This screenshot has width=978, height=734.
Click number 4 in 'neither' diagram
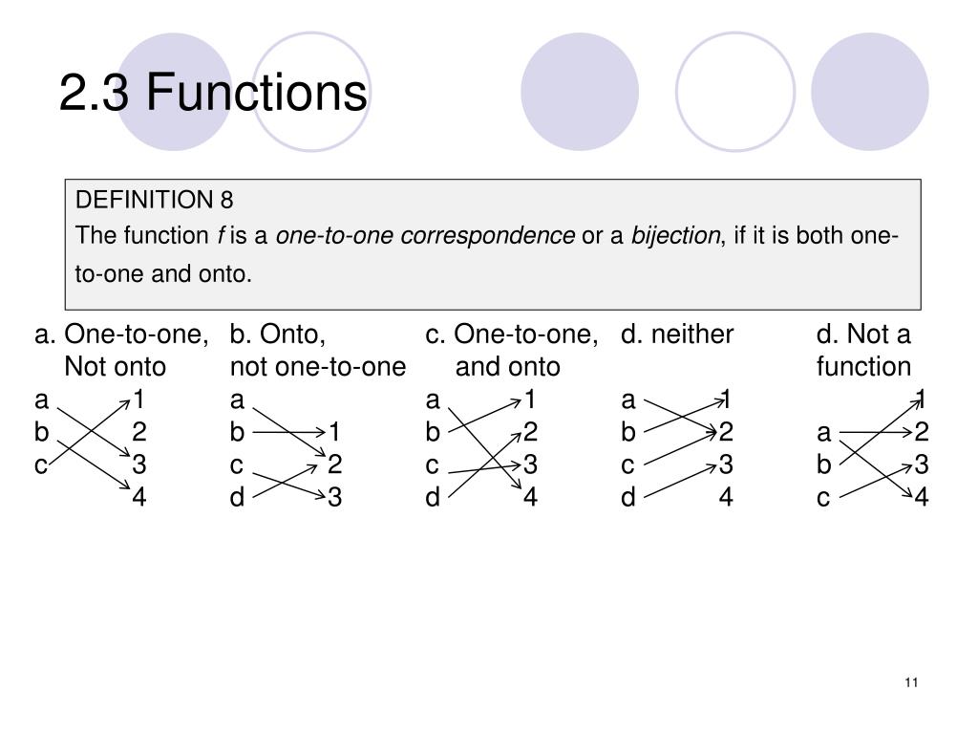tap(726, 497)
